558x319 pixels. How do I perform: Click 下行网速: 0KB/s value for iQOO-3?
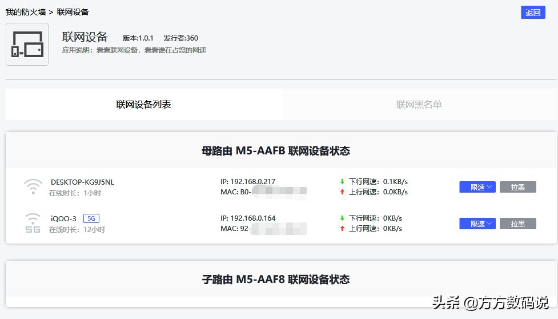[375, 218]
